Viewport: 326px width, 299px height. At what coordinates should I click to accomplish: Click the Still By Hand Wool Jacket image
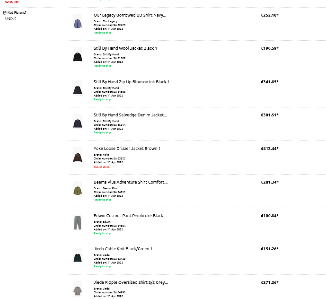[78, 56]
